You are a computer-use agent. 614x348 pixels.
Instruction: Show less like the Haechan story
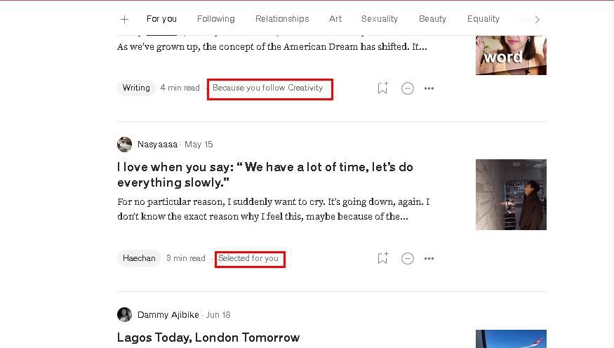(407, 258)
